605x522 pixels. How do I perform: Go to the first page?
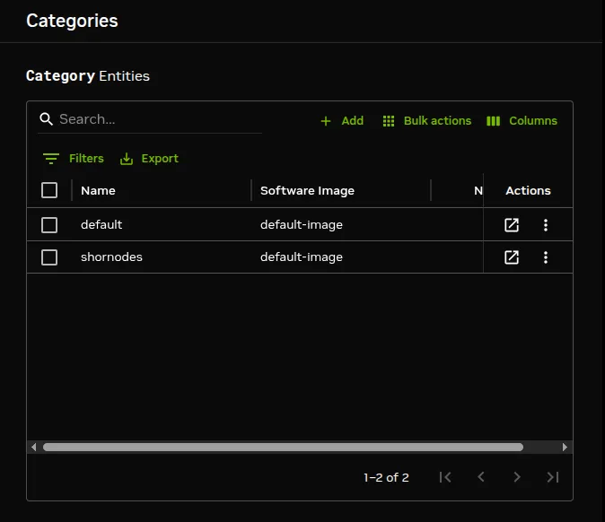(x=445, y=477)
